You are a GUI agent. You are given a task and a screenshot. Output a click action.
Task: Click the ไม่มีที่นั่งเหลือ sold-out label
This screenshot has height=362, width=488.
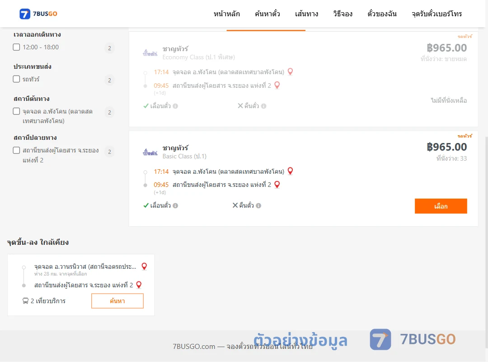(449, 100)
